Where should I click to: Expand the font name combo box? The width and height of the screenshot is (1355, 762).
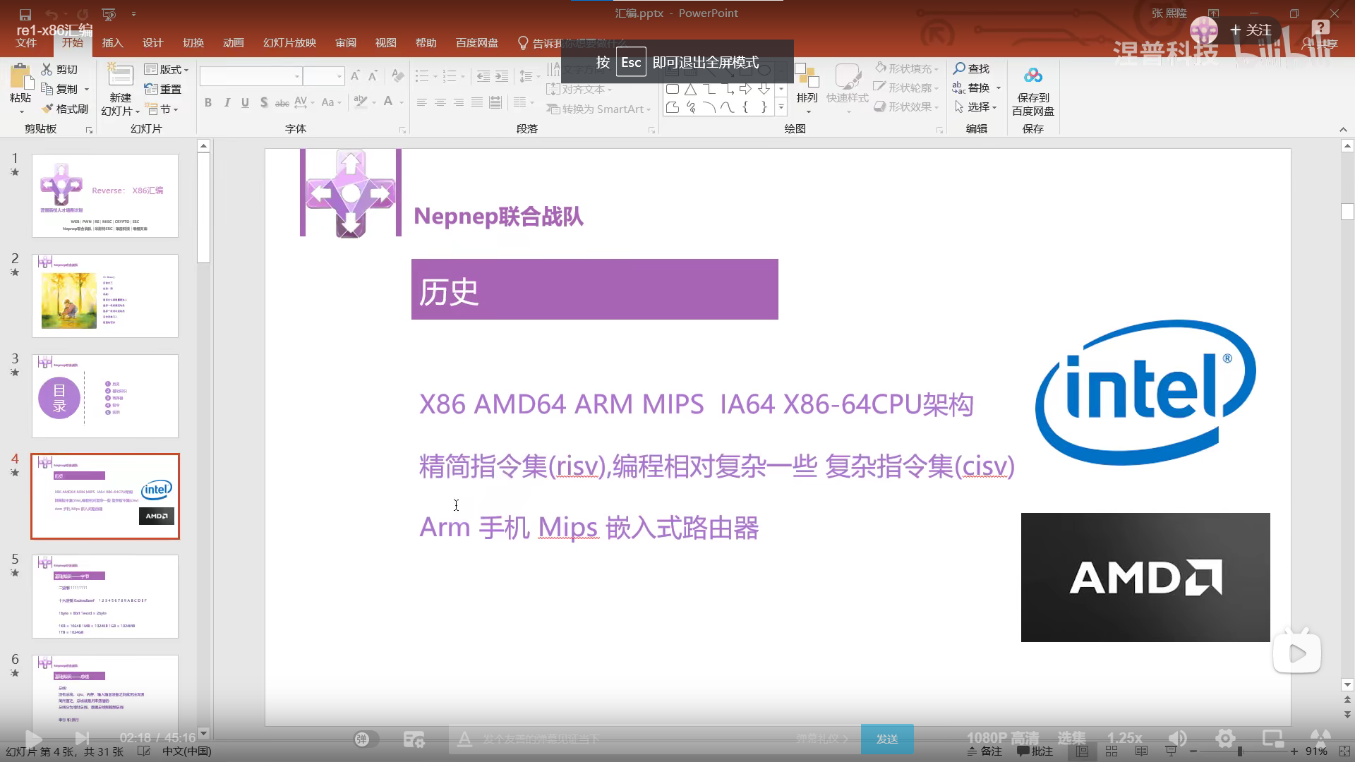point(297,76)
